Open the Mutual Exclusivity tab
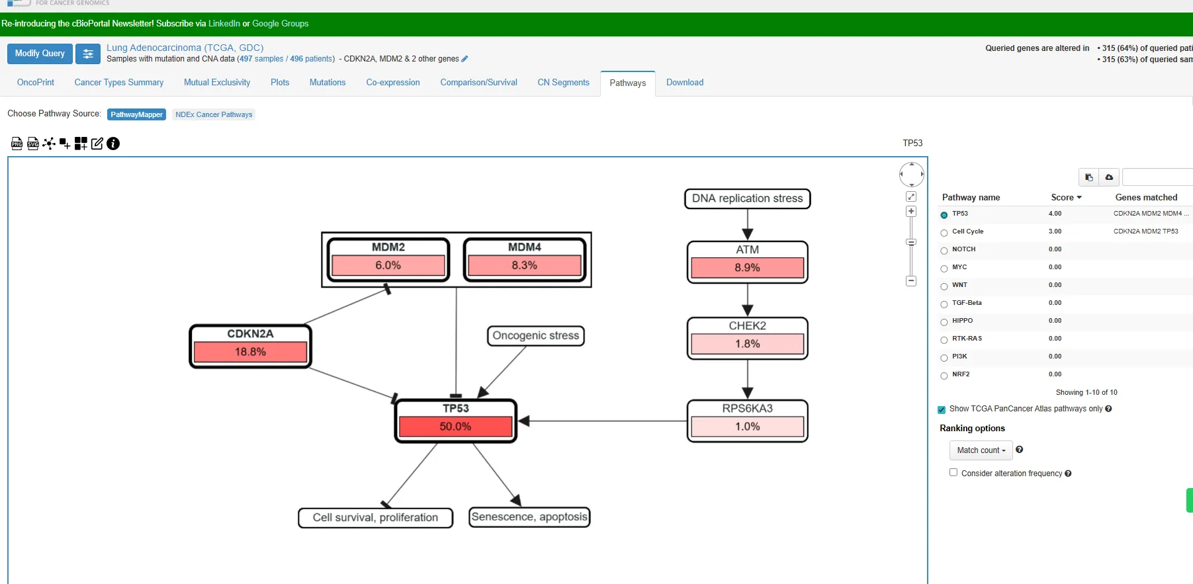 click(217, 83)
